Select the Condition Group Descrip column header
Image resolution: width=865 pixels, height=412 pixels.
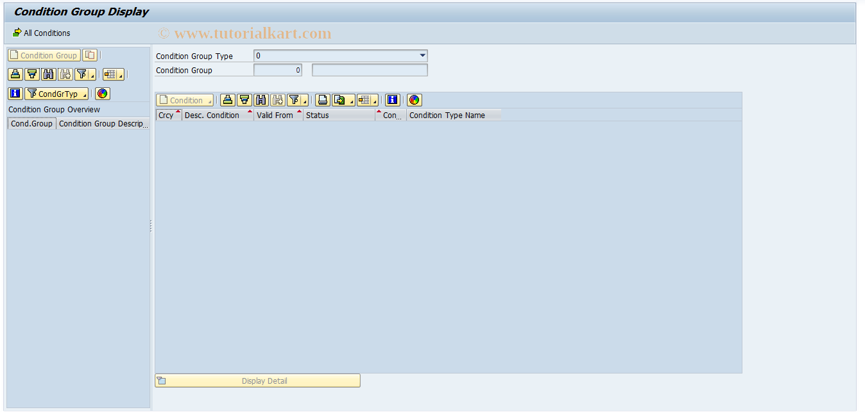[x=103, y=124]
